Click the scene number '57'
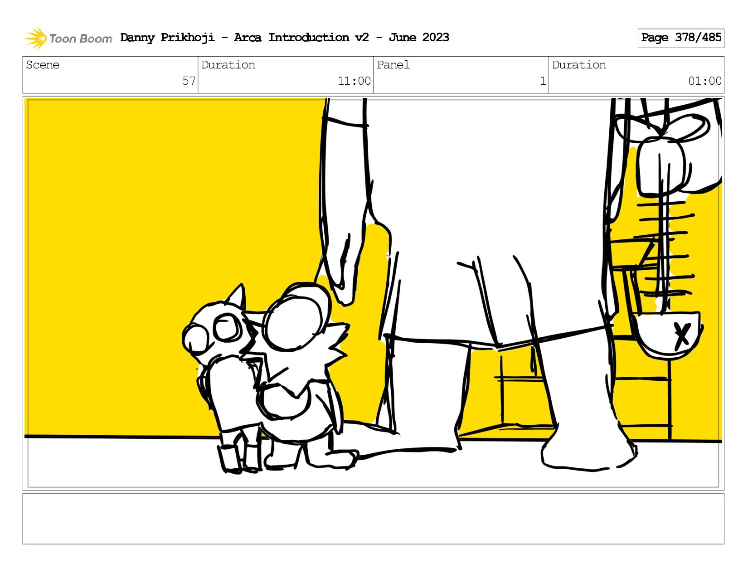This screenshot has height=578, width=748. pyautogui.click(x=189, y=81)
